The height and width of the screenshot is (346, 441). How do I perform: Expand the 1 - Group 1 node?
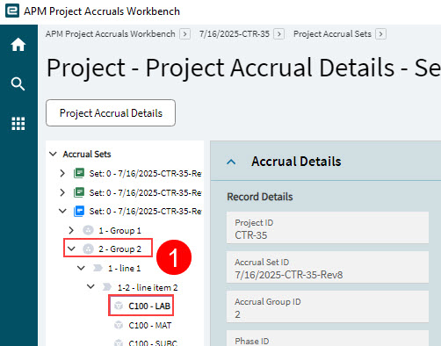(x=71, y=230)
